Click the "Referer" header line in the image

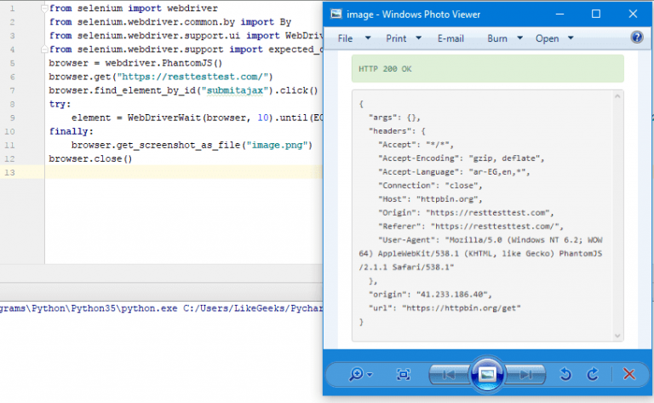[x=470, y=227]
